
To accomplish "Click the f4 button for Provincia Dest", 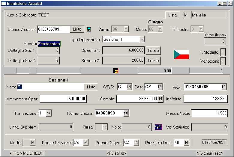I will pyautogui.click(x=187, y=143).
